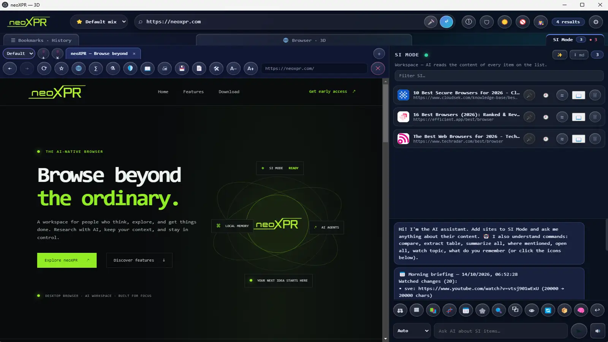
Task: Click the clock icon on the TechRadar Best Web Browsers row
Action: (x=546, y=139)
